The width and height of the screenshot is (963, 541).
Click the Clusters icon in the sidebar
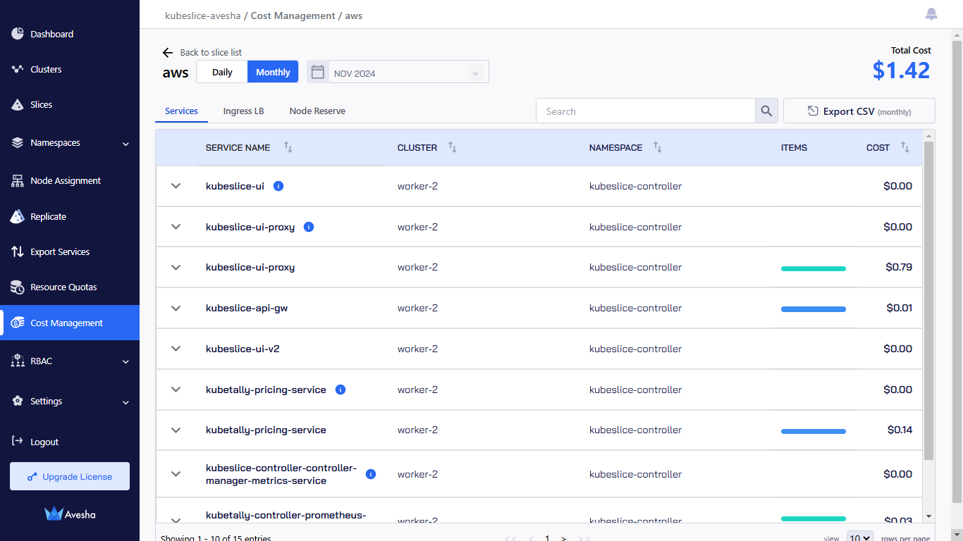click(x=18, y=69)
